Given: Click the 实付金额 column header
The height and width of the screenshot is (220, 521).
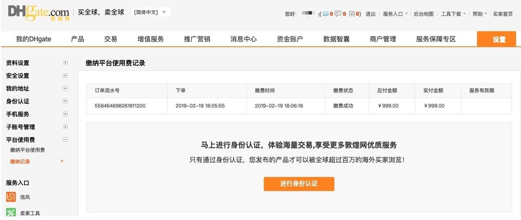Looking at the screenshot, I should coord(433,91).
